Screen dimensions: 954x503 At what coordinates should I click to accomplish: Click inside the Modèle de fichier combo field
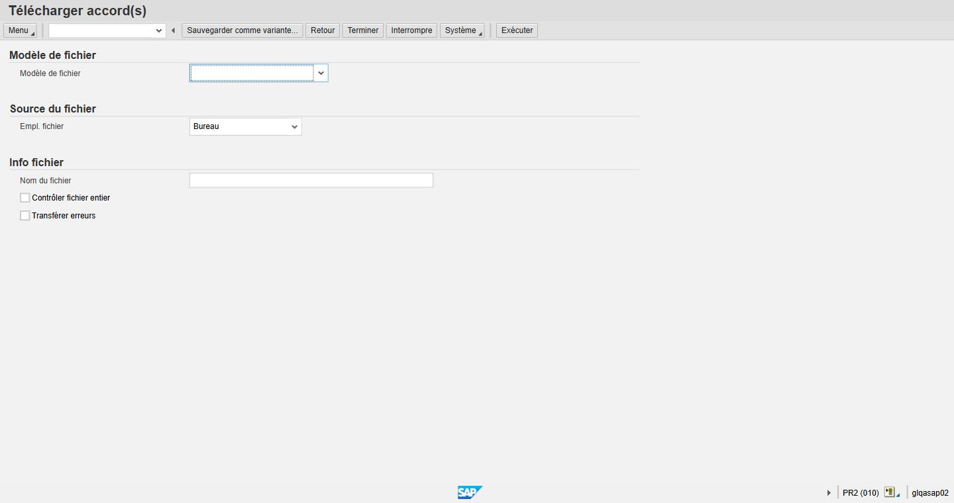tap(252, 73)
